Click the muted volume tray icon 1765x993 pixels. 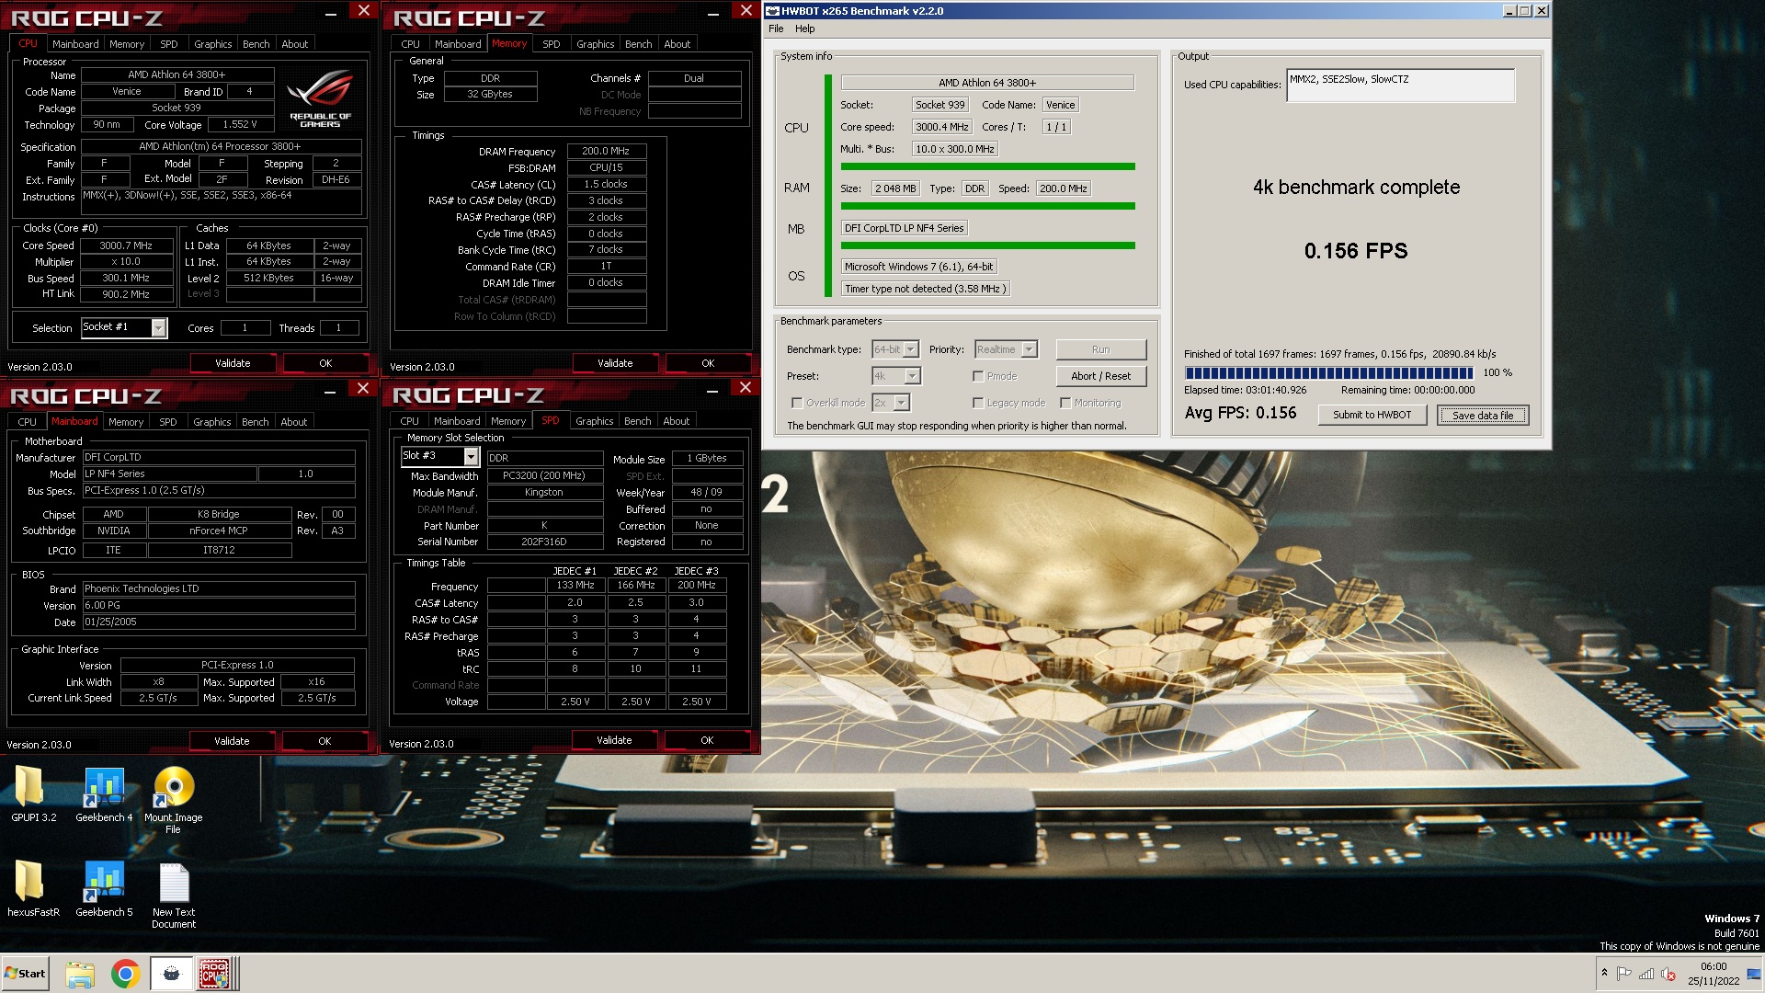coord(1668,974)
